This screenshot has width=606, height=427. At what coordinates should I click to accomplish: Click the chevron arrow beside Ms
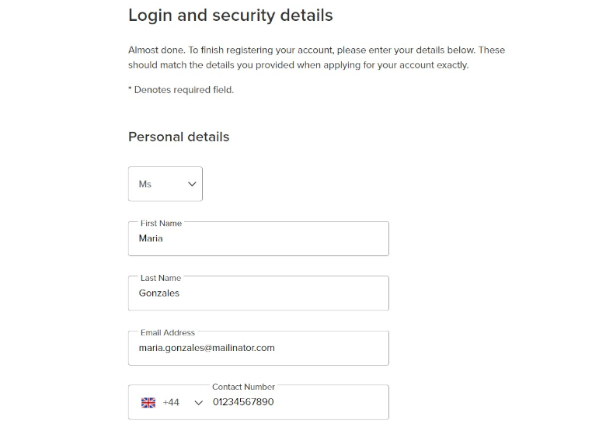[192, 184]
